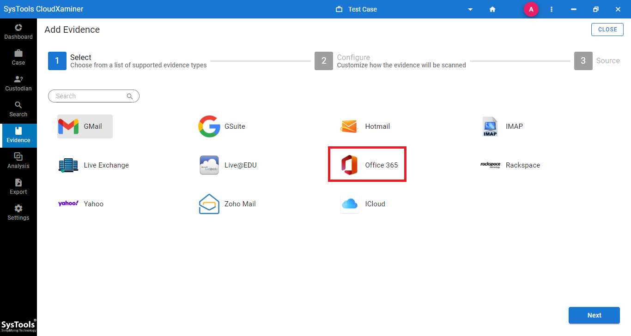
Task: Go to Custodian in the sidebar
Action: 18,83
